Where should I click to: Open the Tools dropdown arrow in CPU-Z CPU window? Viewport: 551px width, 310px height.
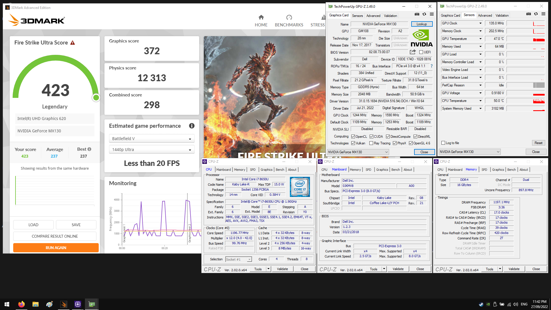(x=268, y=269)
